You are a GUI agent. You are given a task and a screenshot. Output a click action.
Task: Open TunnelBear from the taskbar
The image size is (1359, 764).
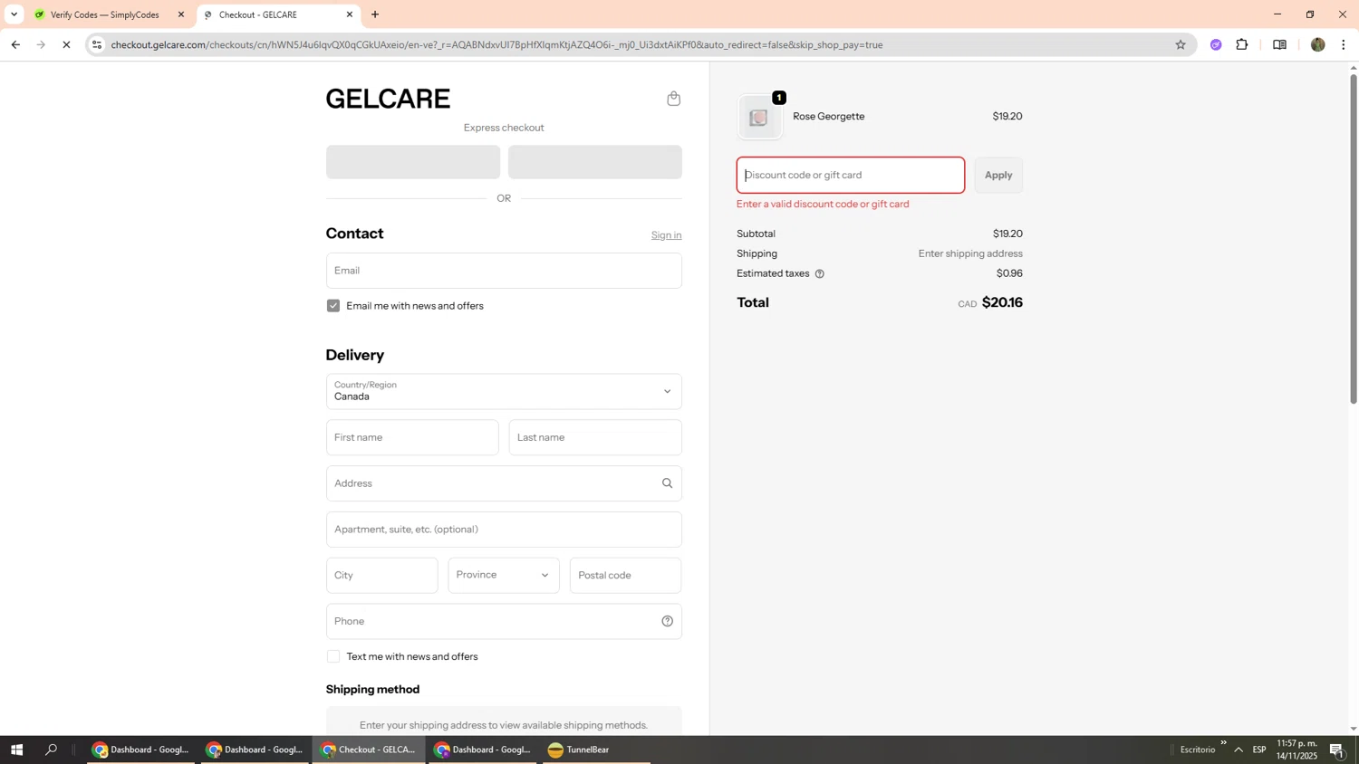pyautogui.click(x=596, y=750)
